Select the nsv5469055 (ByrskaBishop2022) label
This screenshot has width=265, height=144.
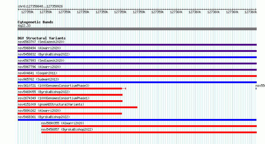[x=44, y=92]
